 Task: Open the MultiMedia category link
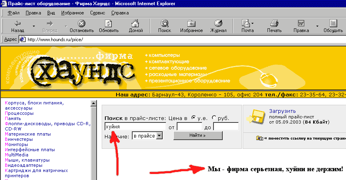(16, 155)
